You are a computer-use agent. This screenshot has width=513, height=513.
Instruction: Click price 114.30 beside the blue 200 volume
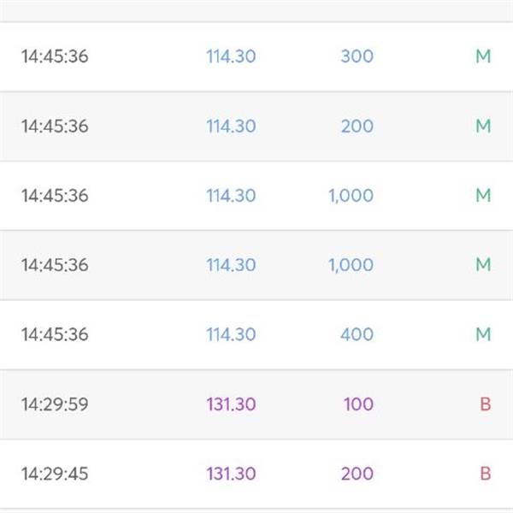[231, 126]
